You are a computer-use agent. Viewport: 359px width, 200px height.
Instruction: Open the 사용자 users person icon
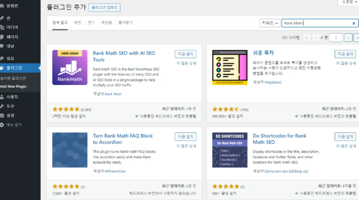(2, 97)
